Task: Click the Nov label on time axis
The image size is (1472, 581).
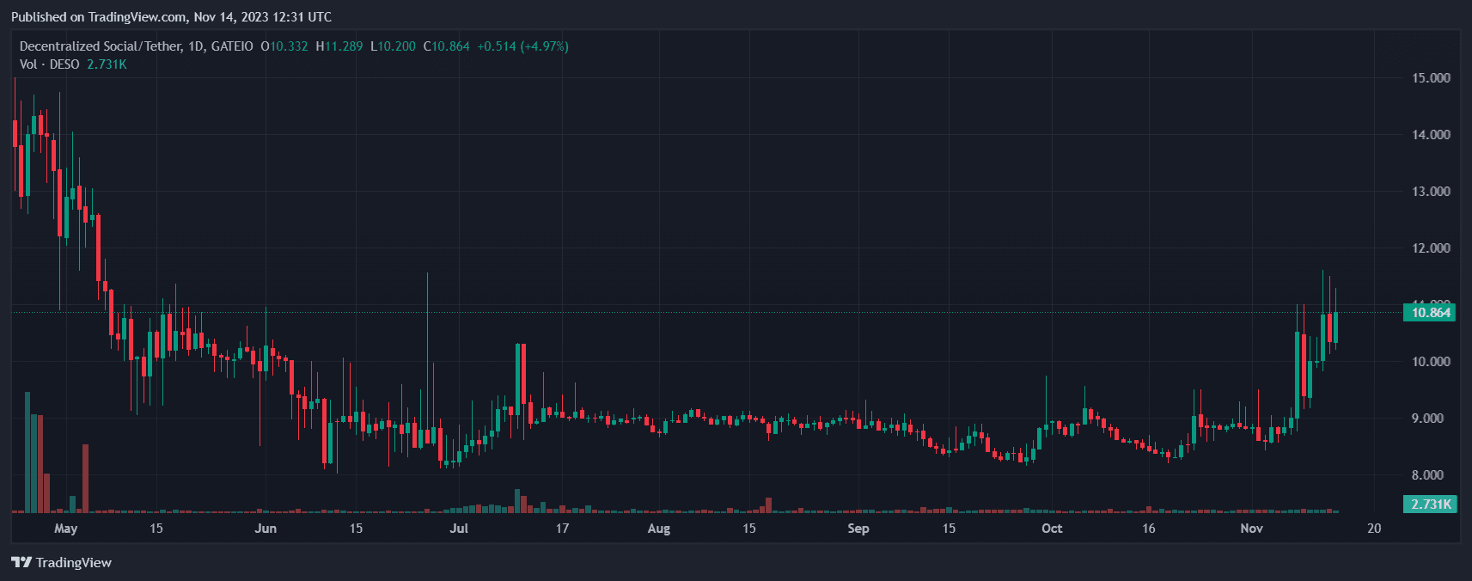Action: [x=1251, y=529]
